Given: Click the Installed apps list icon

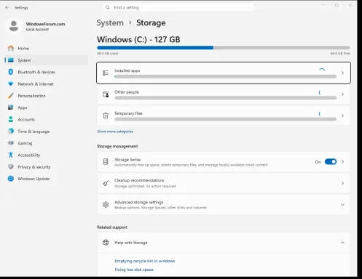Looking at the screenshot, I should click(106, 73).
